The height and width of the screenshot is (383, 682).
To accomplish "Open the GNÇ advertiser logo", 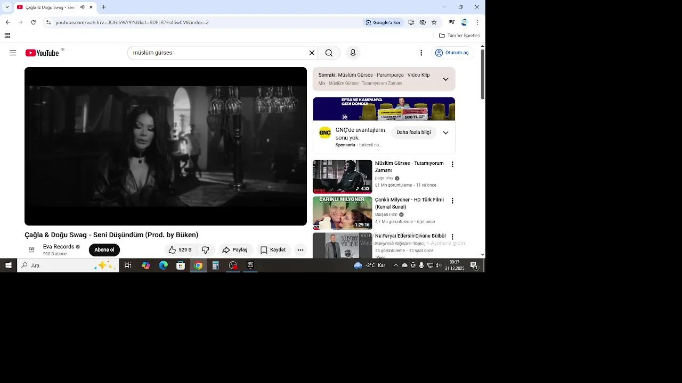I will (x=325, y=132).
